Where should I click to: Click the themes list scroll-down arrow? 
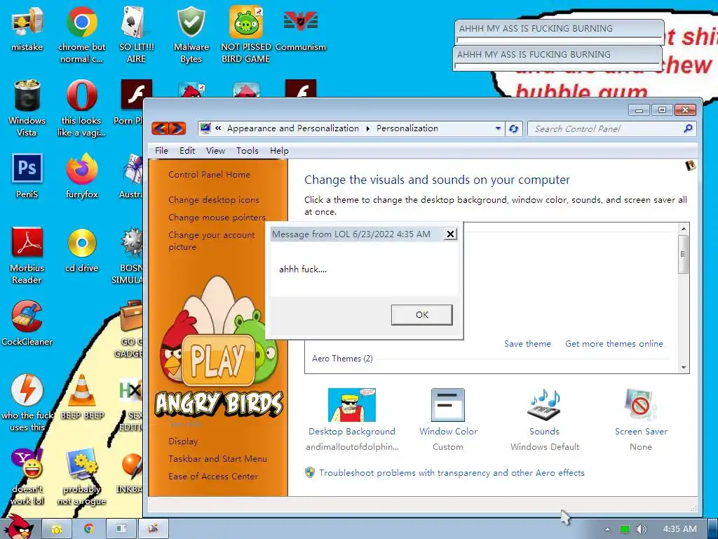[x=683, y=368]
